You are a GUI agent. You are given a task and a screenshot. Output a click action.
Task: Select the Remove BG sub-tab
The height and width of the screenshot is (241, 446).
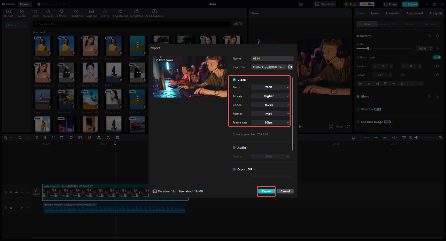coord(388,24)
